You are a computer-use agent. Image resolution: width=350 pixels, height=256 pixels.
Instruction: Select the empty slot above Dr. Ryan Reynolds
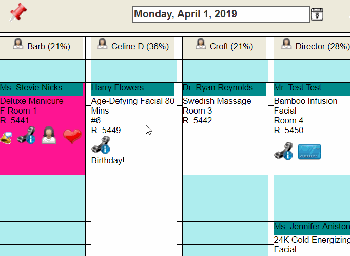tap(225, 71)
